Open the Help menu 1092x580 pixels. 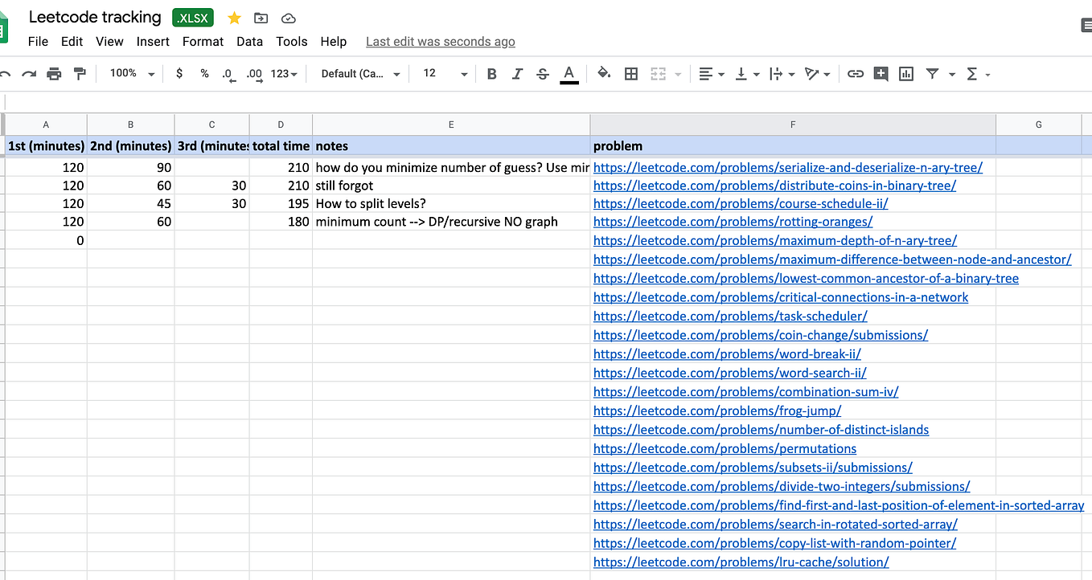[x=333, y=42]
